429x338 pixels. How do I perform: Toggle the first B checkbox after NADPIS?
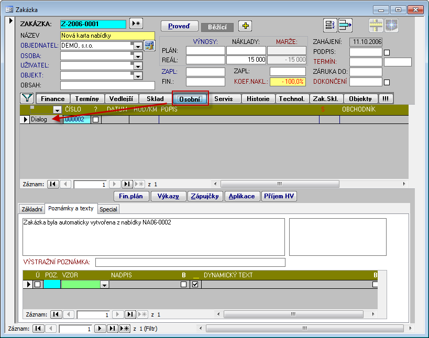coord(183,285)
